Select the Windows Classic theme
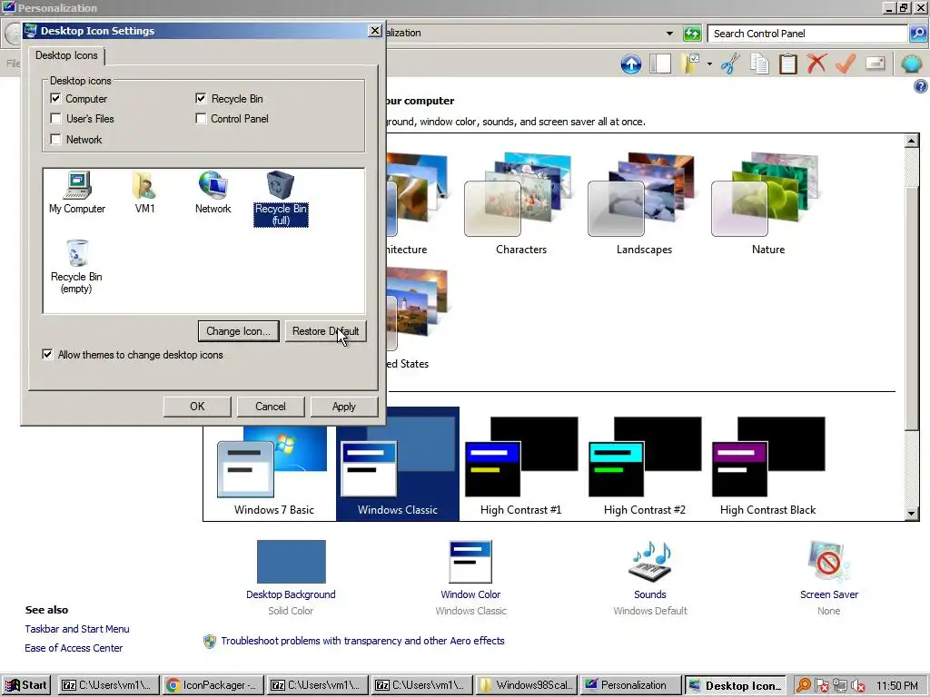Viewport: 930px width, 697px height. point(398,464)
